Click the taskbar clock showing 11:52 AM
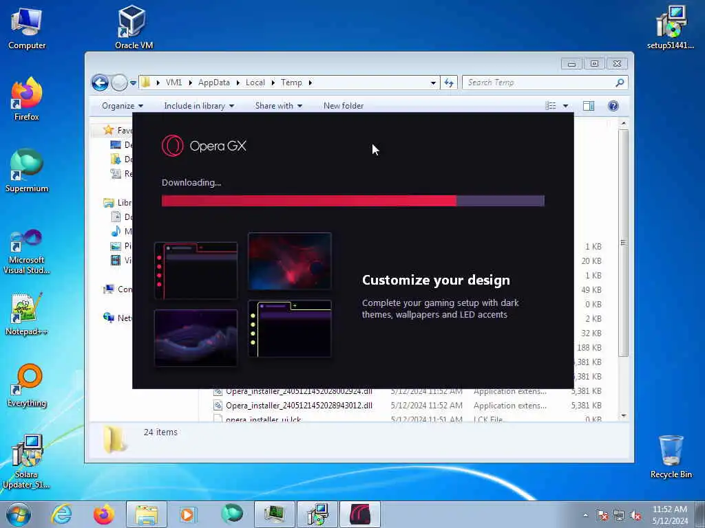 (x=670, y=514)
